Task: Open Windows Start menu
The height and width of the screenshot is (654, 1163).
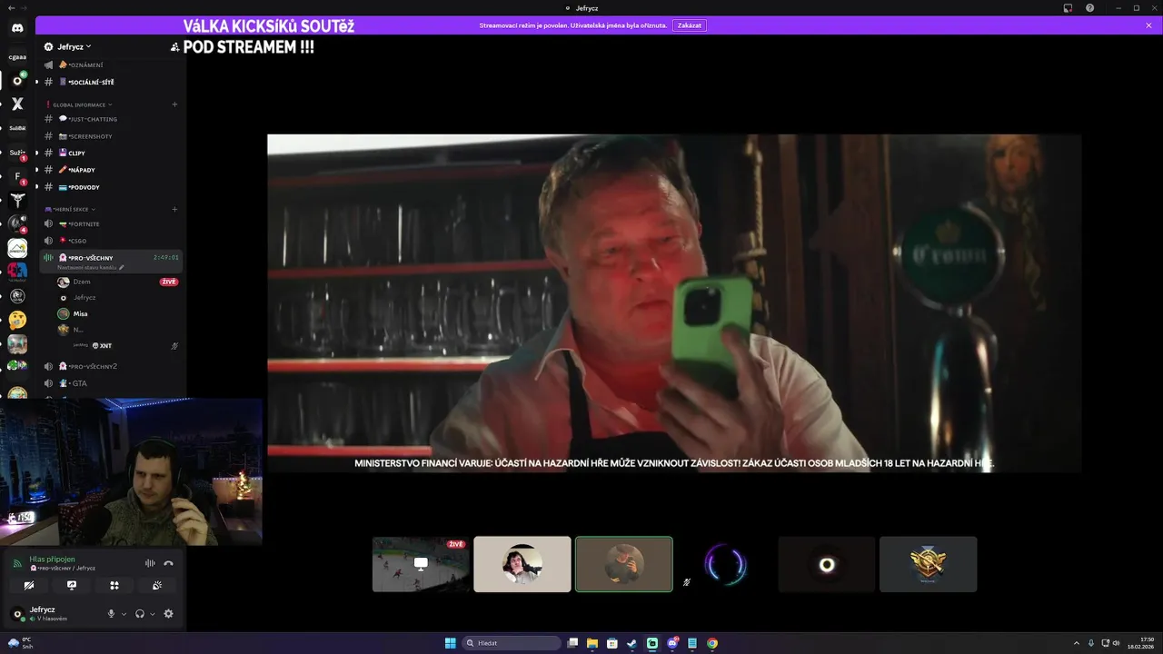Action: click(450, 643)
